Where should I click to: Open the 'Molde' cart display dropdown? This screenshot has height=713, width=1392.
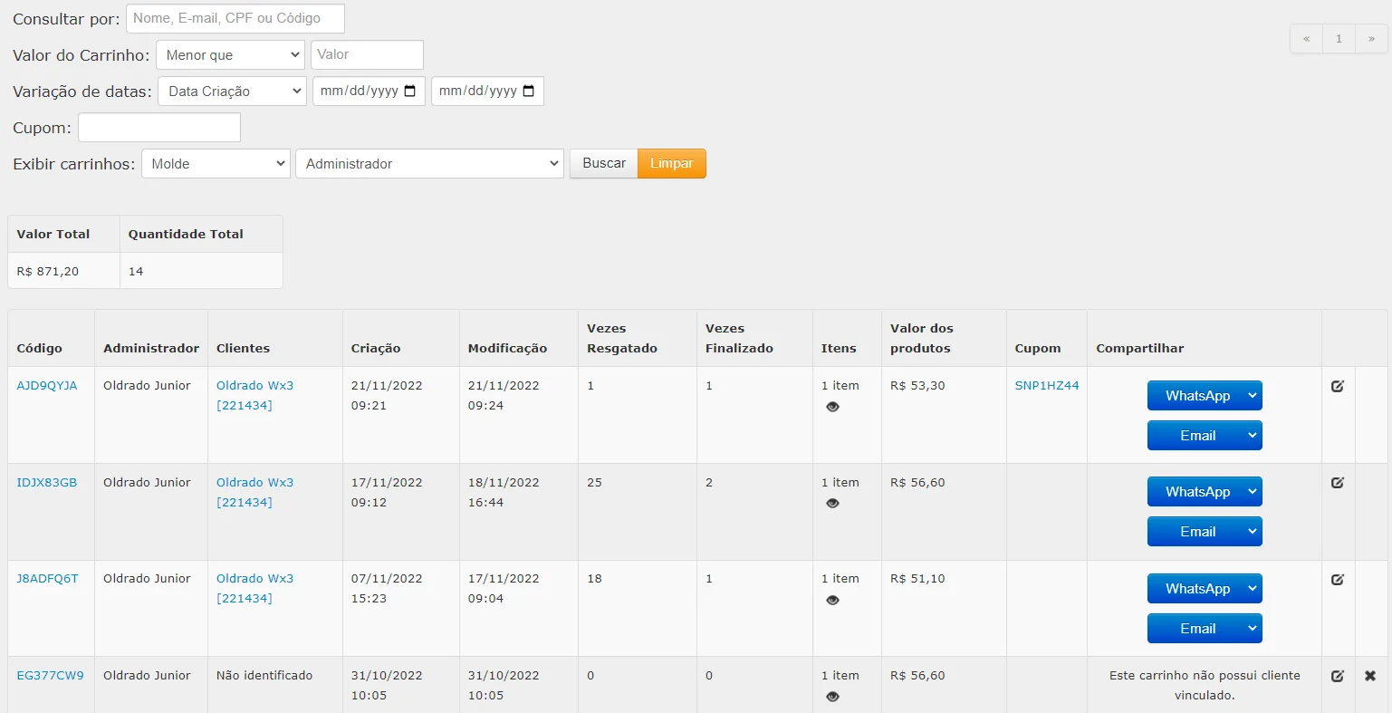pos(216,164)
